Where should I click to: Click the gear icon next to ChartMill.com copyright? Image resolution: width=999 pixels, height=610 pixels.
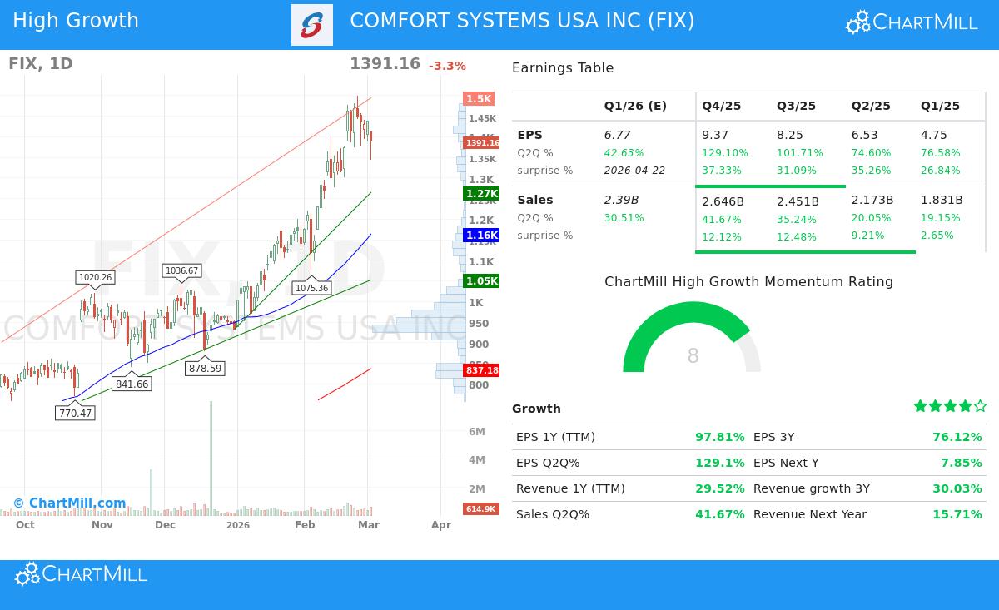coord(18,503)
